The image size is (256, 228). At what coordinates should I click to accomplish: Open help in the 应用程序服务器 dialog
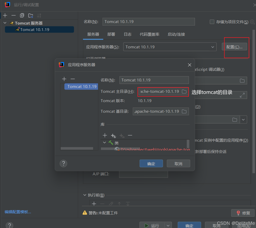click(x=63, y=163)
